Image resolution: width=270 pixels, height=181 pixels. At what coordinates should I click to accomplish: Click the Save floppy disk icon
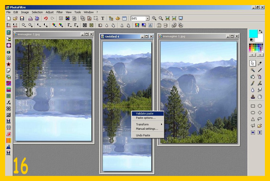click(x=22, y=18)
